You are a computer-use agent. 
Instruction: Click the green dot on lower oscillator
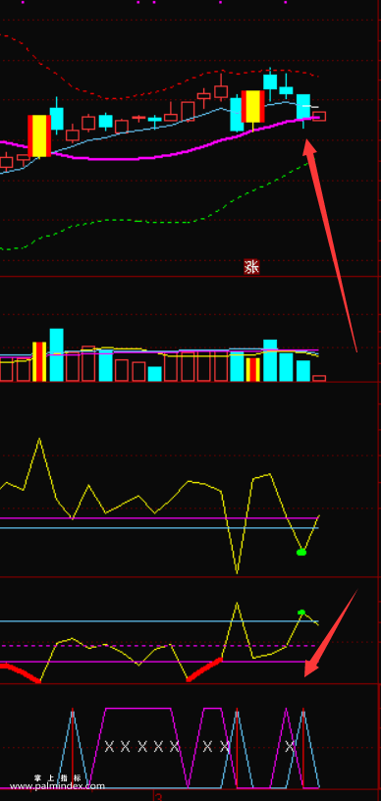click(x=301, y=612)
